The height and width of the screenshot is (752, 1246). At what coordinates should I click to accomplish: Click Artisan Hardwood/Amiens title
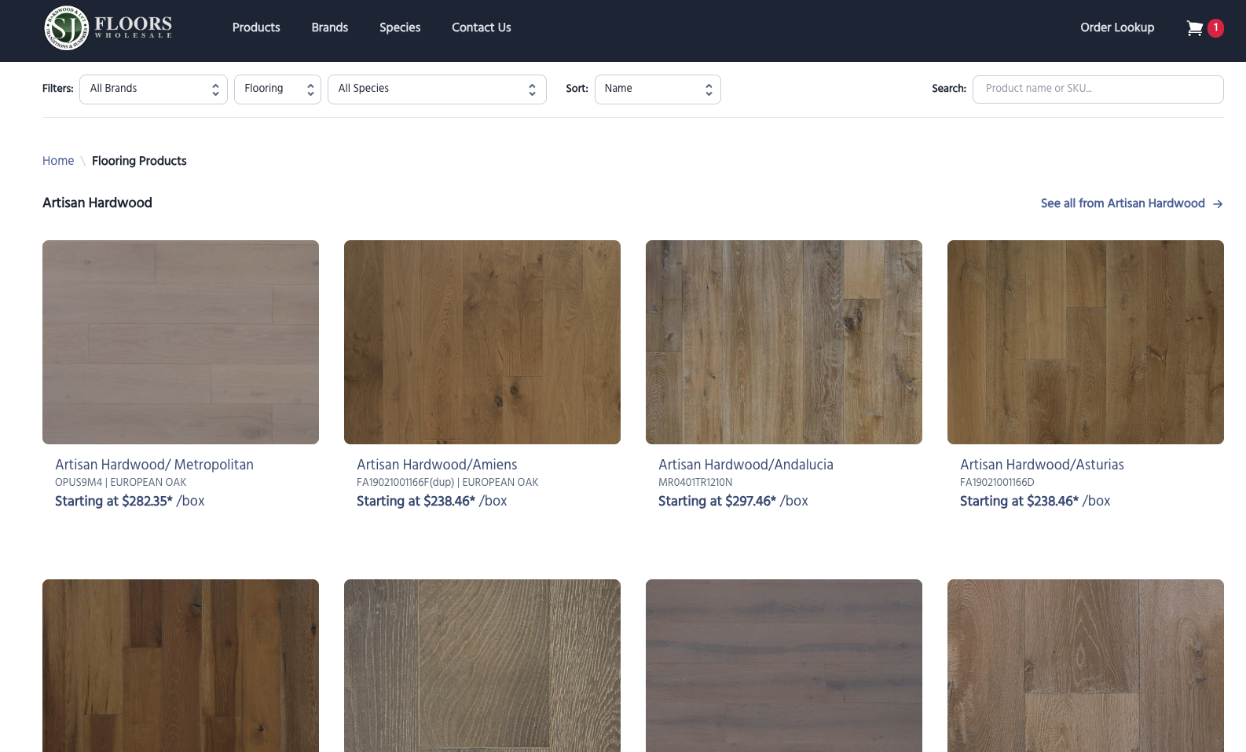coord(437,465)
